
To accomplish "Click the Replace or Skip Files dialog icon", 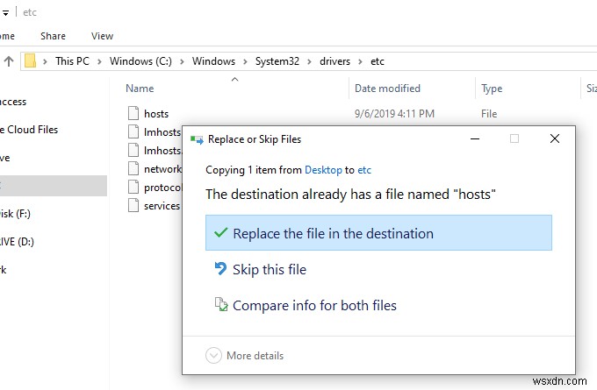I will pos(197,139).
